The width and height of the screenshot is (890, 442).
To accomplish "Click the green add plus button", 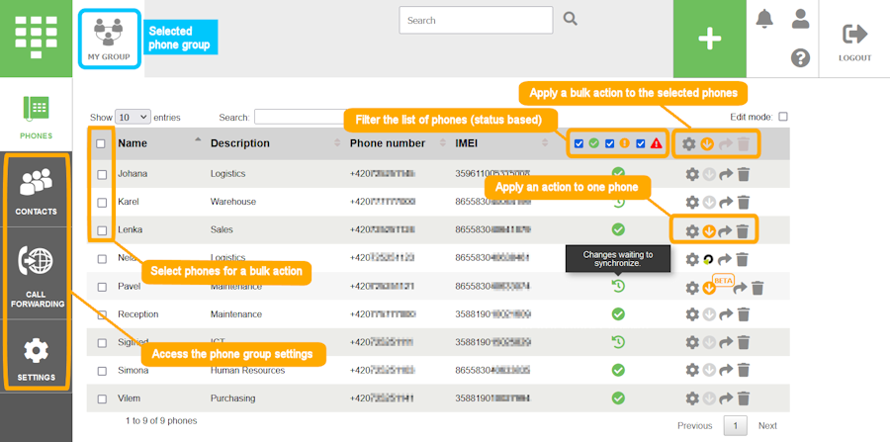I will click(x=709, y=39).
